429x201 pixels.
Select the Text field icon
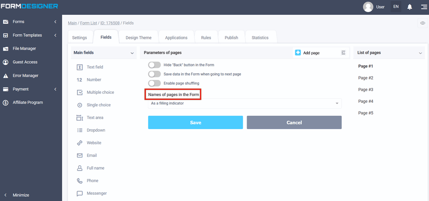pyautogui.click(x=80, y=67)
